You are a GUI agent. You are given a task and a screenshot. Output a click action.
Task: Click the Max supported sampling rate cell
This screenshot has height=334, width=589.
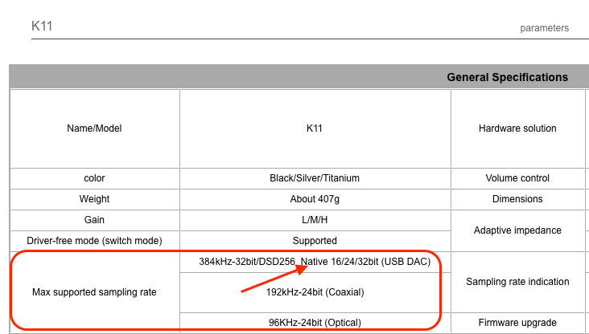[x=94, y=292]
